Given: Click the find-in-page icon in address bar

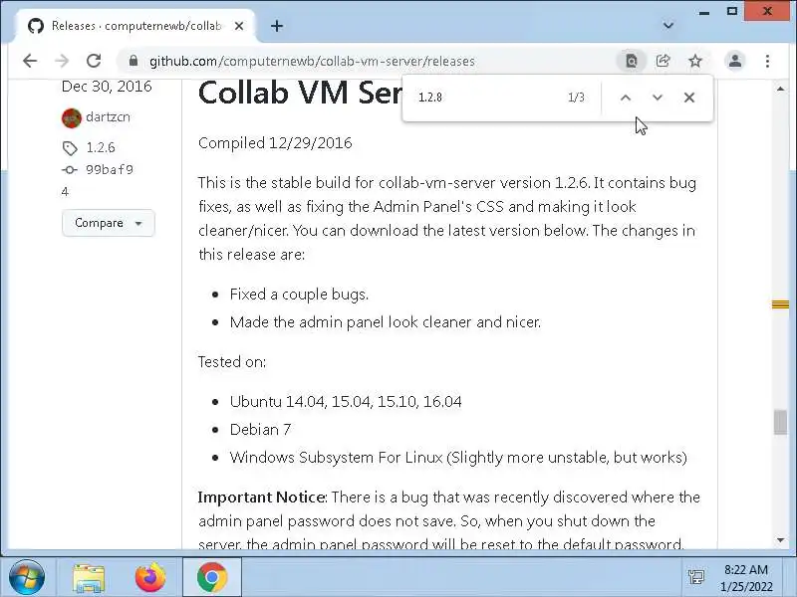Looking at the screenshot, I should [x=631, y=61].
